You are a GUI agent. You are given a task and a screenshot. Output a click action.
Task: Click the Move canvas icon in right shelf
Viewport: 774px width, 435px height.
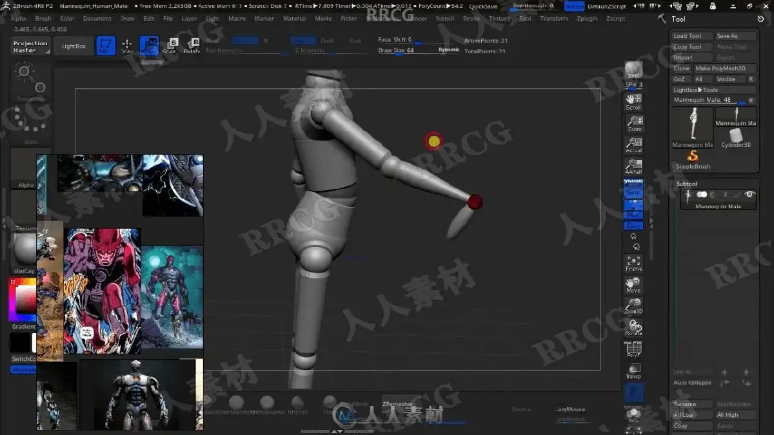click(x=634, y=285)
